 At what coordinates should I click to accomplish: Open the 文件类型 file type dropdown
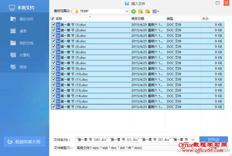[x=192, y=148]
